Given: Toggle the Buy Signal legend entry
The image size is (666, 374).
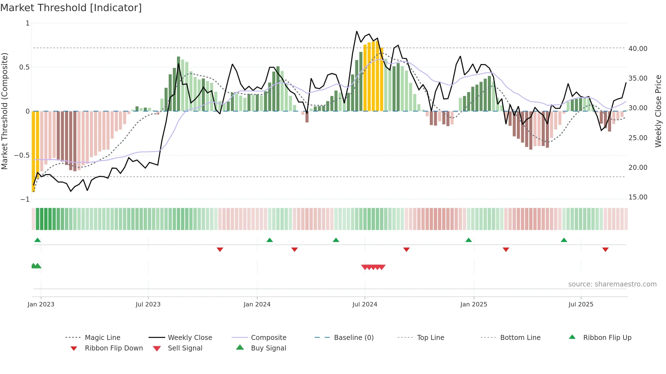Looking at the screenshot, I should pos(261,348).
